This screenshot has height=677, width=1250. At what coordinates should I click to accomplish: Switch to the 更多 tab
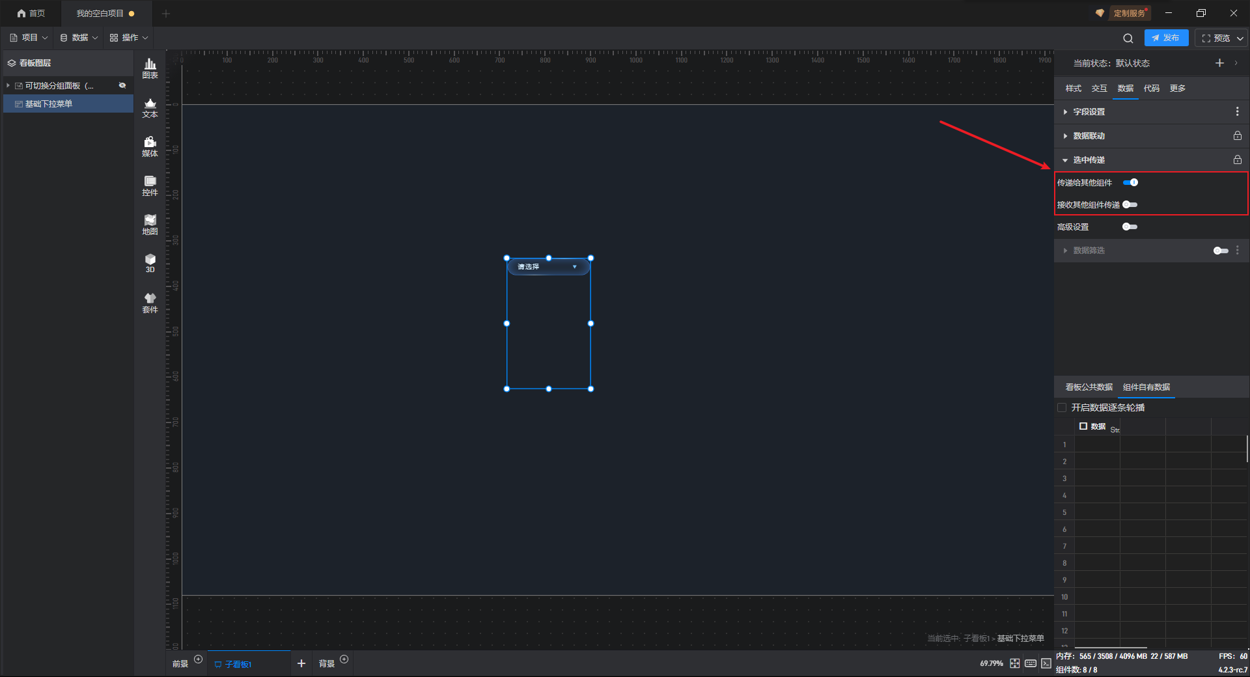point(1178,89)
